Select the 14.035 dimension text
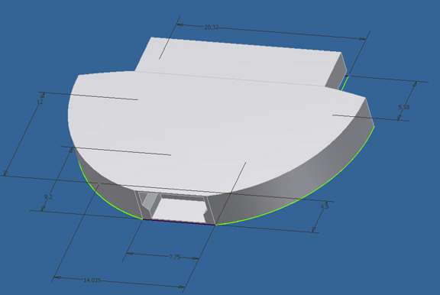 pyautogui.click(x=92, y=280)
